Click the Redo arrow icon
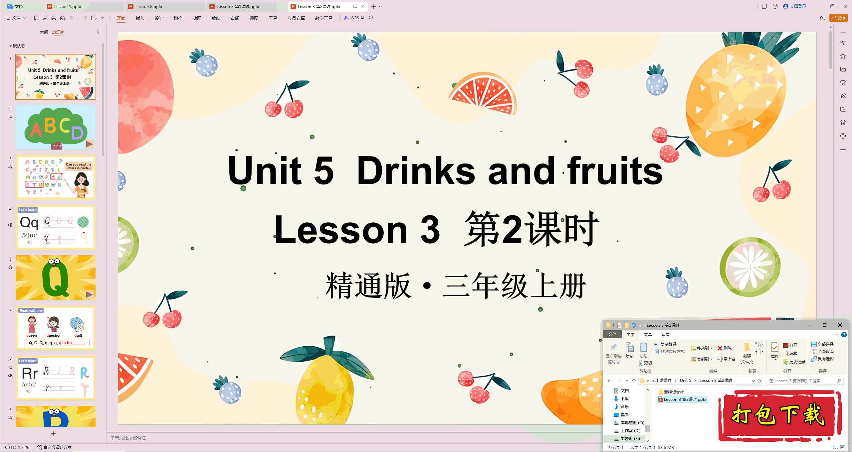The height and width of the screenshot is (452, 852). (x=85, y=18)
